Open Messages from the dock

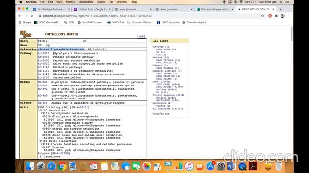126,166
